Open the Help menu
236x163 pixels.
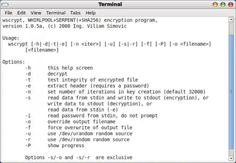coord(90,13)
